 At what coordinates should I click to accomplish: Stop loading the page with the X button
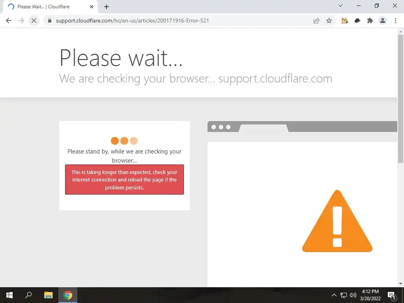34,21
